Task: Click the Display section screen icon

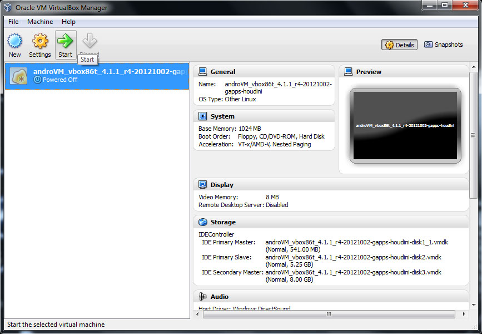Action: (x=202, y=185)
